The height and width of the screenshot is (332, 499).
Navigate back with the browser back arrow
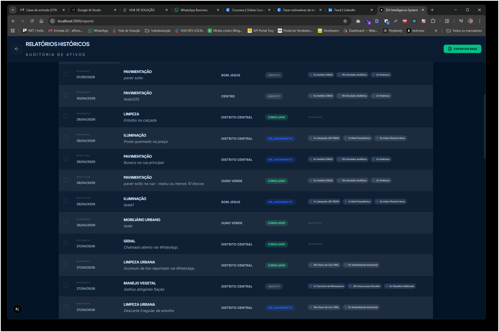point(13,21)
